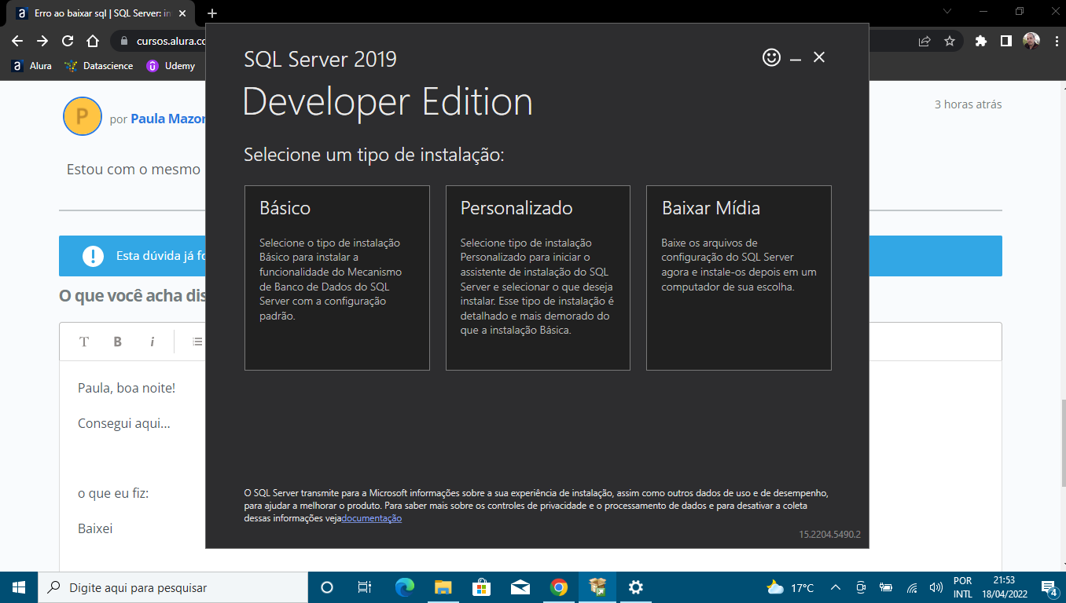The image size is (1066, 603).
Task: Open the Datascience bookmark folder
Action: tap(98, 66)
